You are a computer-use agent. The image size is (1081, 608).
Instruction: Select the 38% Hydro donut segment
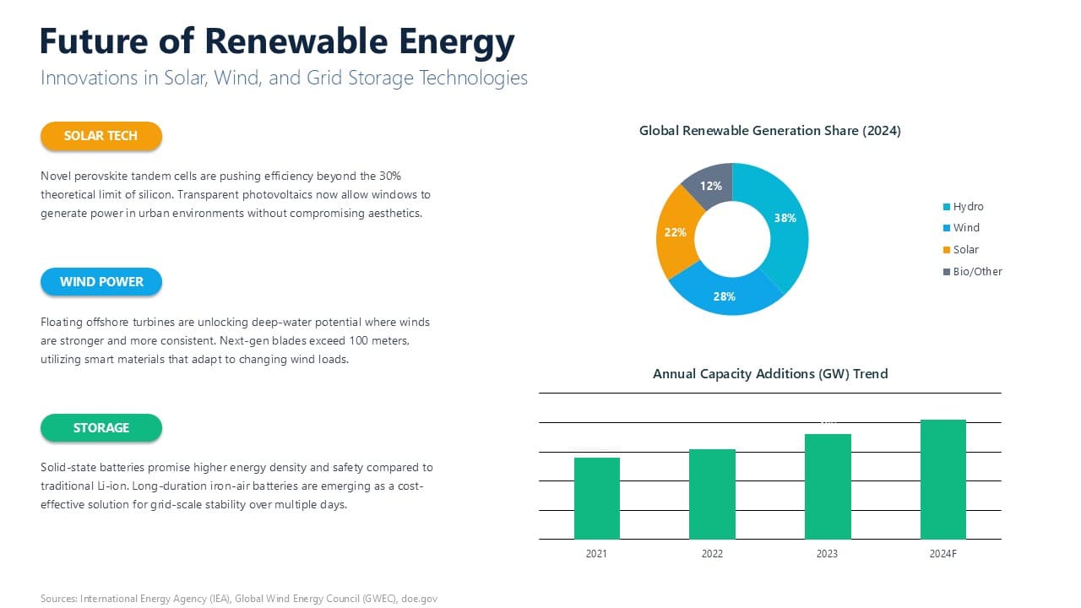point(785,218)
